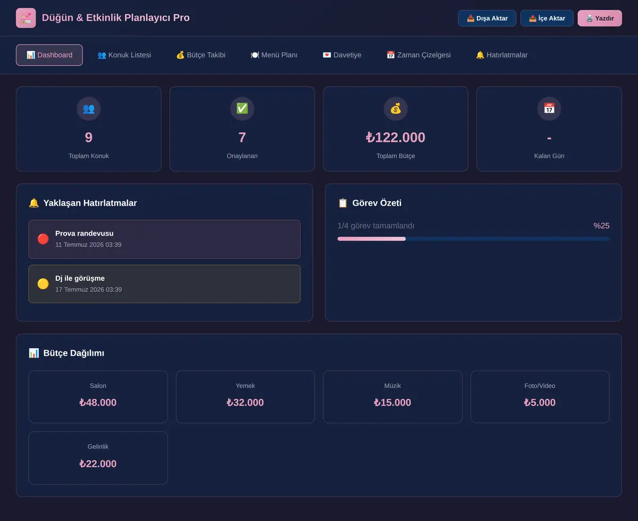Click the green checkmark icon above Onaylanan
This screenshot has height=521, width=638.
(x=242, y=108)
